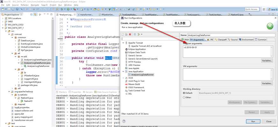Screen dimensions: 278x127
Task: Click the New file toolbar icon
Action: (3, 9)
